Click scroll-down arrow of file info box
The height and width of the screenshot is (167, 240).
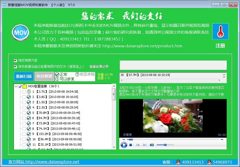click(x=224, y=81)
